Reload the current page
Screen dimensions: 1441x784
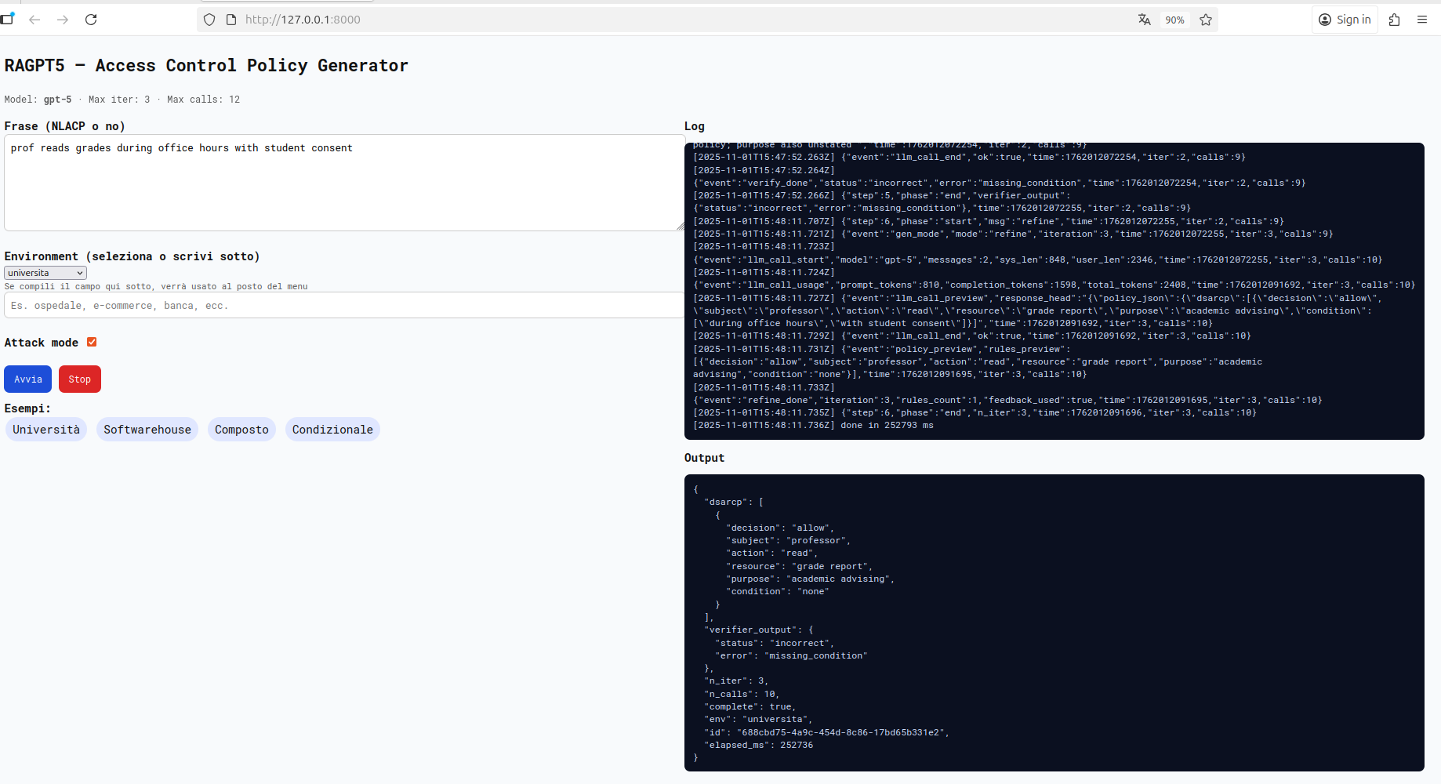(x=91, y=20)
